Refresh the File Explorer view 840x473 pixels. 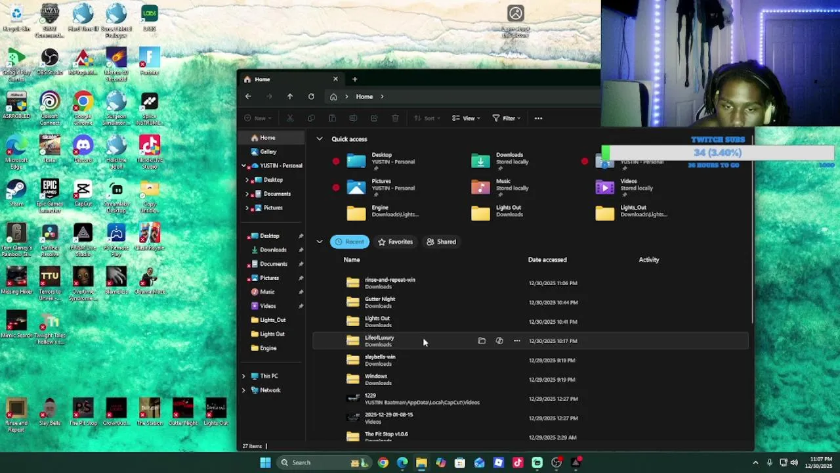[311, 97]
